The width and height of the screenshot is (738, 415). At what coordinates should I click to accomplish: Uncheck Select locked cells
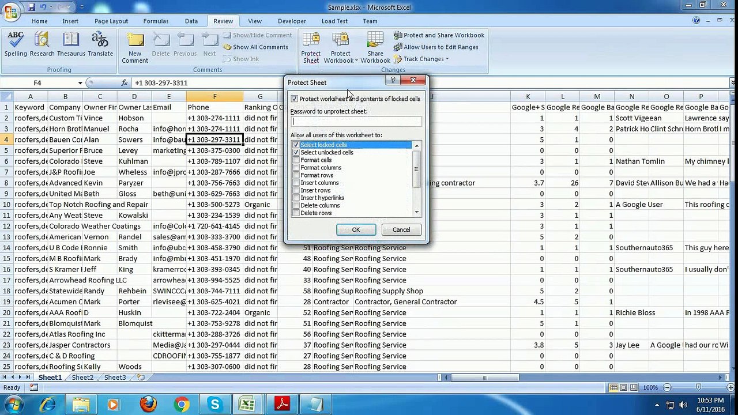[296, 145]
